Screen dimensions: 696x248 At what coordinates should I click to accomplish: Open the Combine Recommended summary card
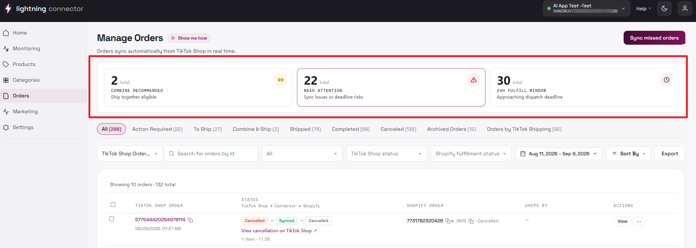(x=198, y=87)
